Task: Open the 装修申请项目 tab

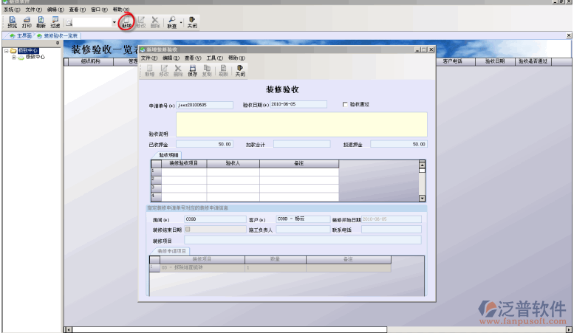Action: click(171, 251)
